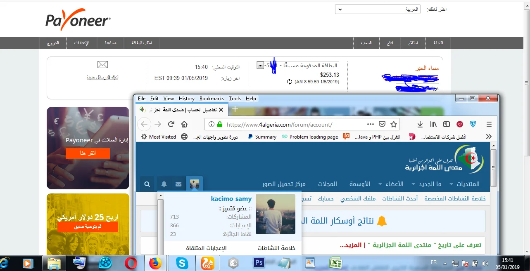
Task: Open forum search magnifier icon
Action: coord(147,184)
